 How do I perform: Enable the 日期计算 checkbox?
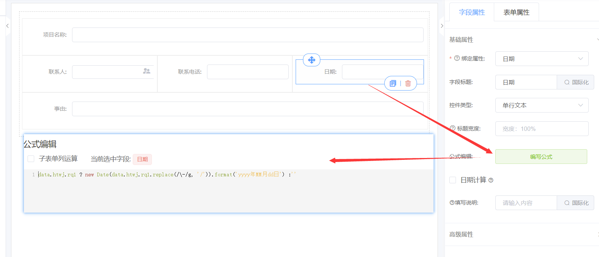(x=453, y=180)
